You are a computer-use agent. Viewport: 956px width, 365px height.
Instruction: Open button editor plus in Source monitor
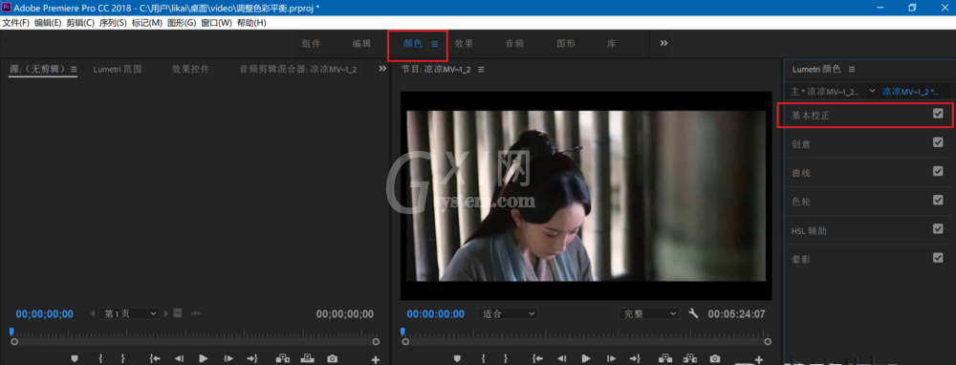376,360
